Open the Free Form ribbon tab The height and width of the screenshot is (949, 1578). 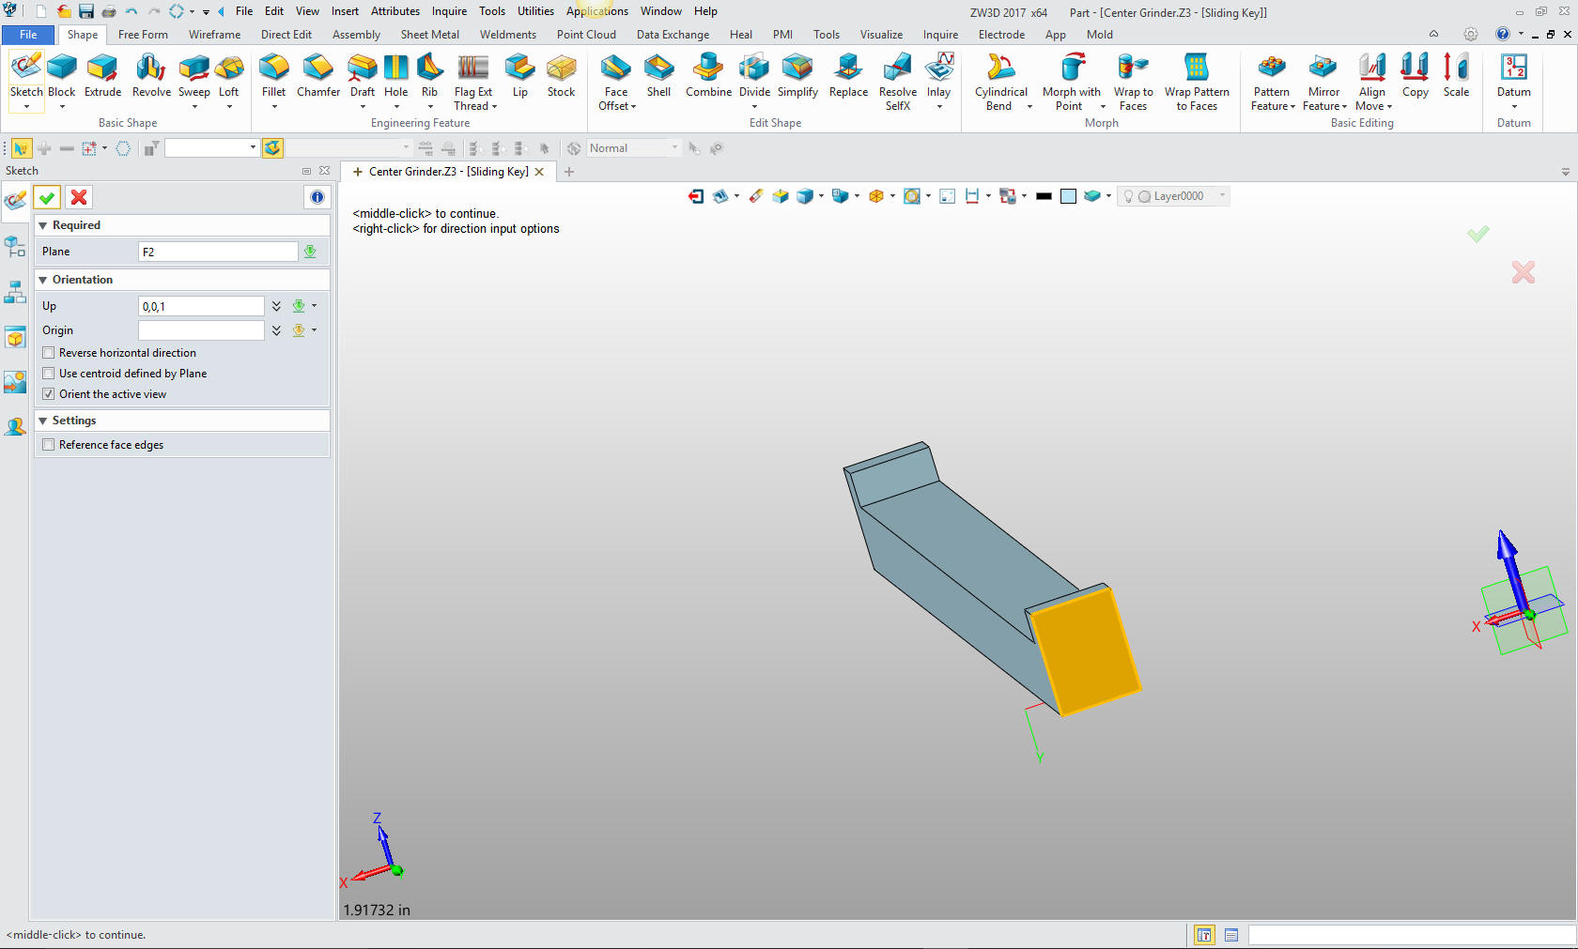tap(143, 35)
